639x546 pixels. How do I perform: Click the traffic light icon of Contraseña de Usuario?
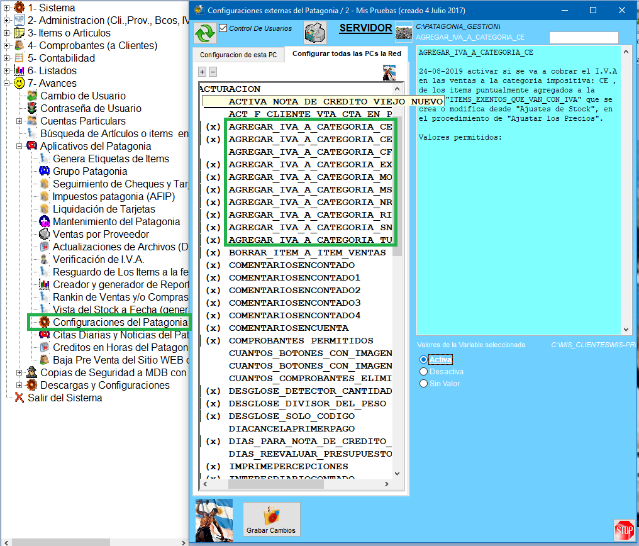[x=32, y=108]
